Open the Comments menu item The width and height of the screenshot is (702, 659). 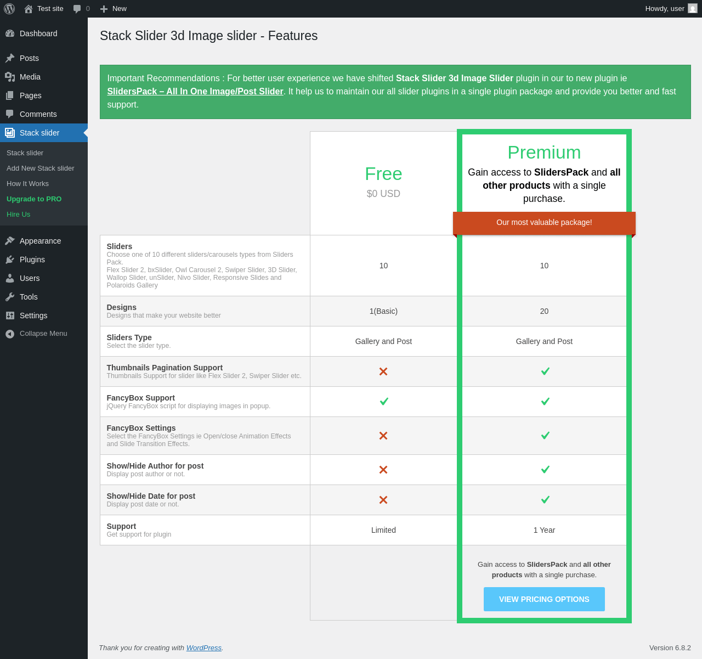coord(44,114)
